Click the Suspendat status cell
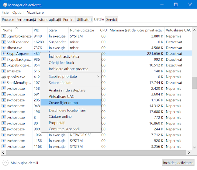The width and height of the screenshot is (197, 170). pyautogui.click(x=57, y=42)
